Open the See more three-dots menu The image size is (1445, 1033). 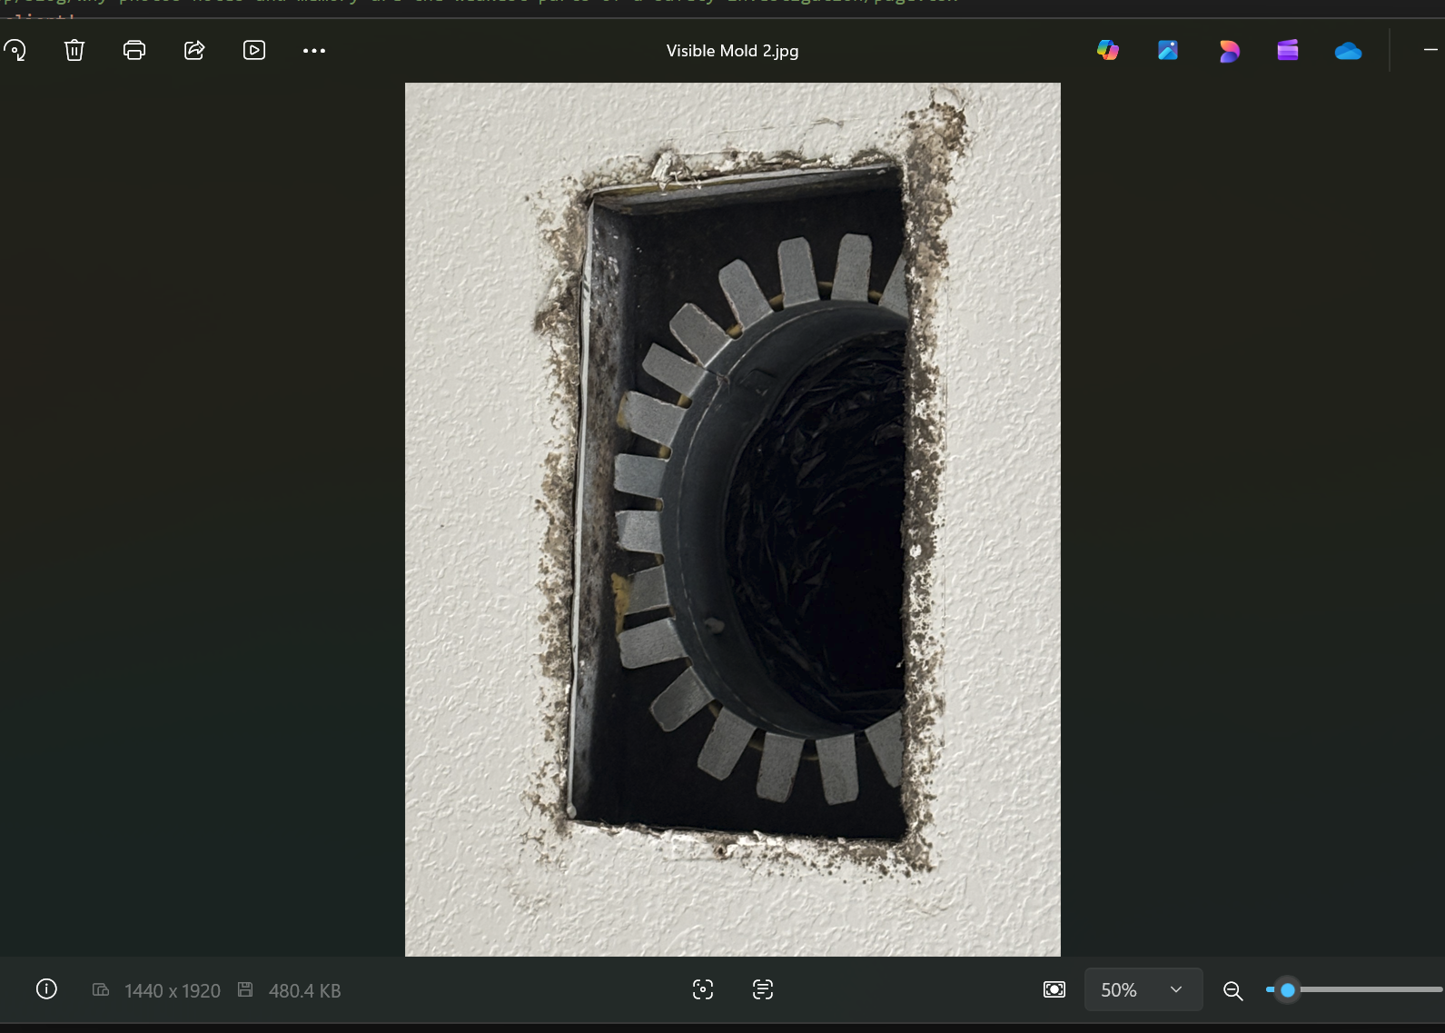(x=314, y=51)
